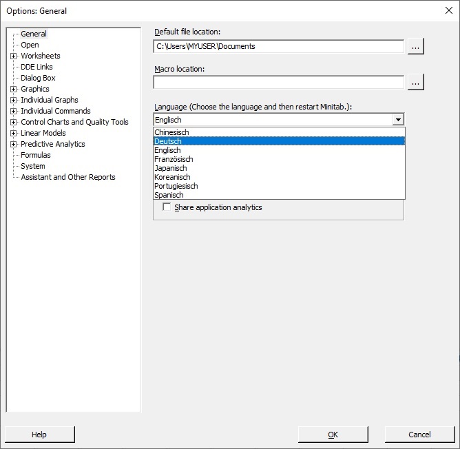Image resolution: width=460 pixels, height=449 pixels.
Task: Select Individual Graphs tree item
Action: pos(50,100)
